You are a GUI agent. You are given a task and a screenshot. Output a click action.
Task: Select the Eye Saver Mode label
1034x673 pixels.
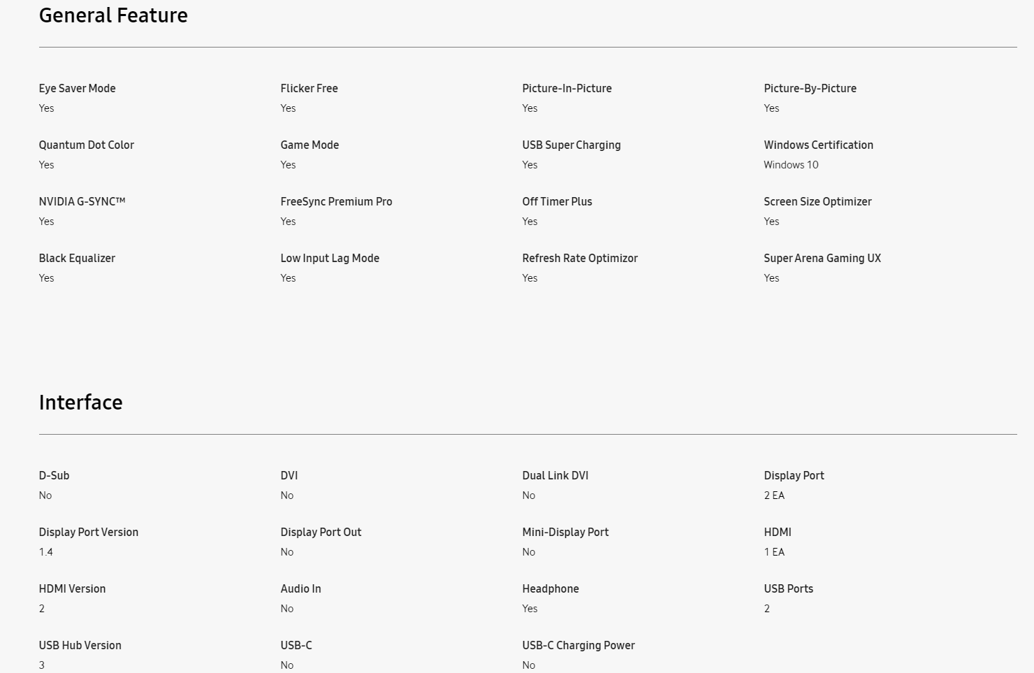78,88
